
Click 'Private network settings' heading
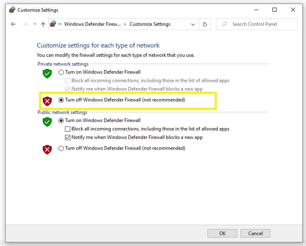63,64
